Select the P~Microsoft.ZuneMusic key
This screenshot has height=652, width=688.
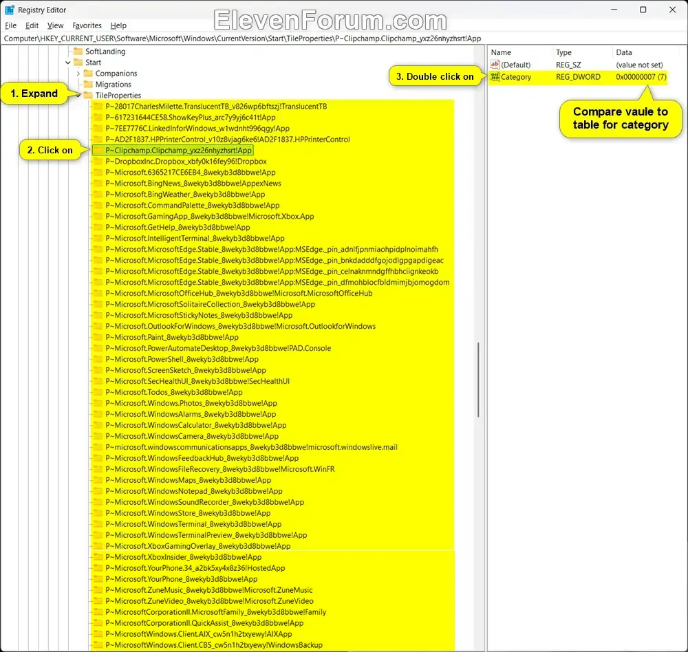209,589
